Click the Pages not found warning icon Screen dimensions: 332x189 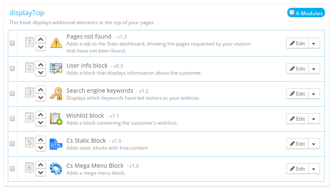(56, 43)
